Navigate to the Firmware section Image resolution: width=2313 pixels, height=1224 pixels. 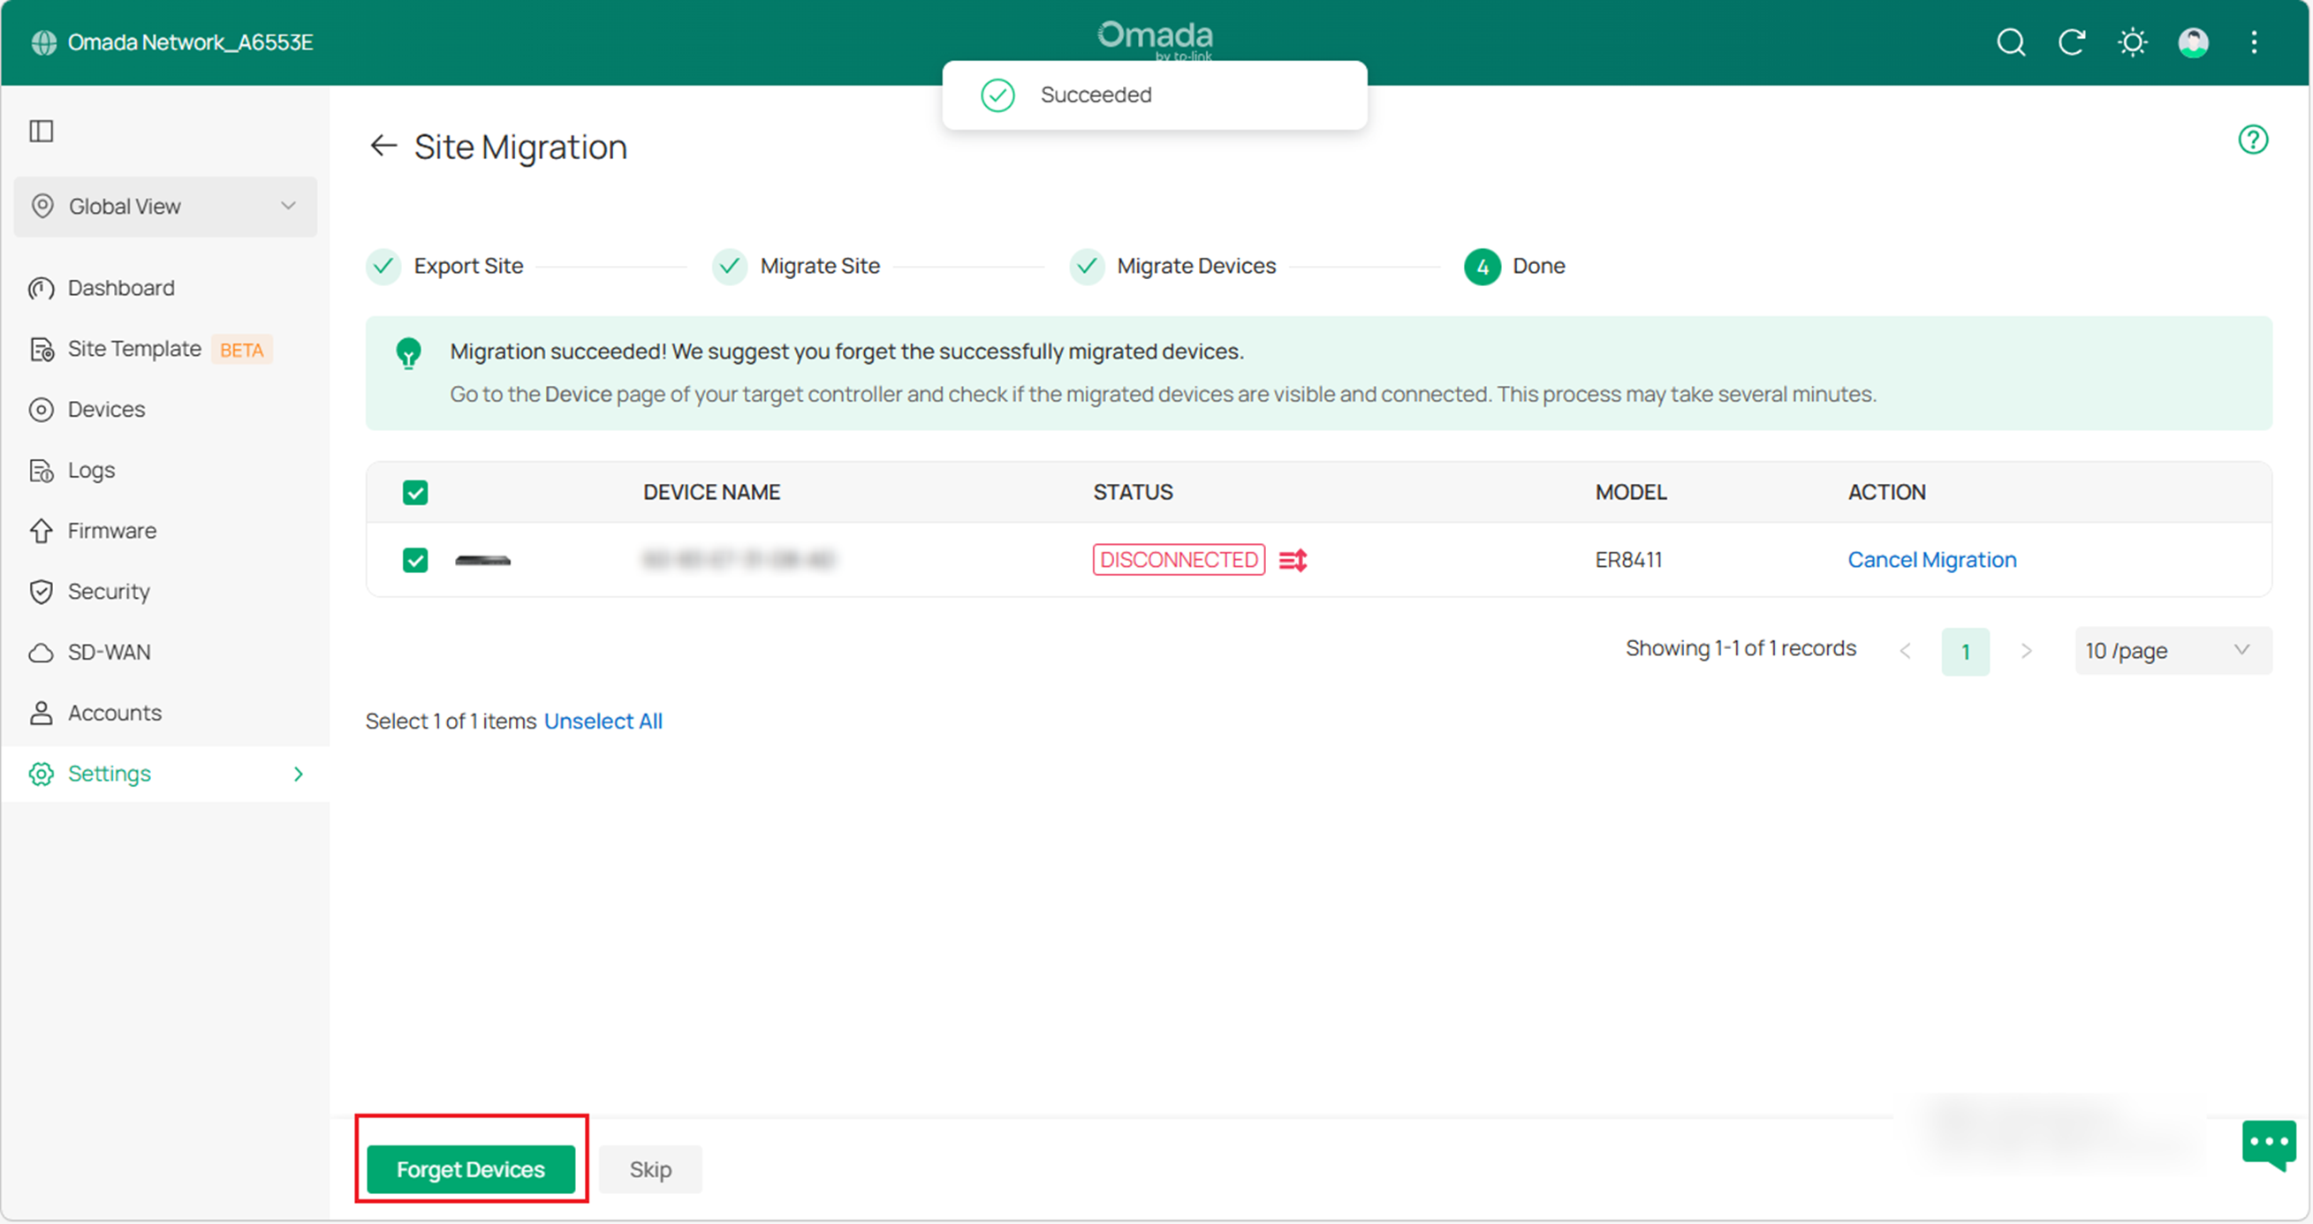click(111, 530)
